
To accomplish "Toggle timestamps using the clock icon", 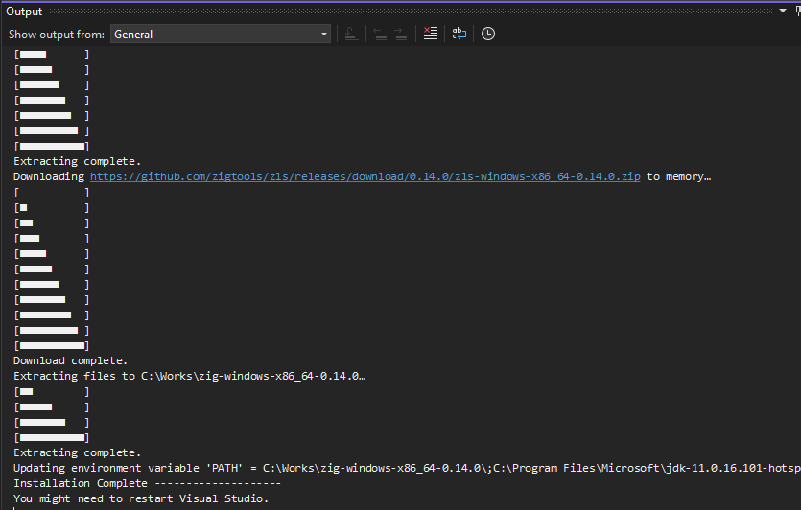I will (x=488, y=34).
